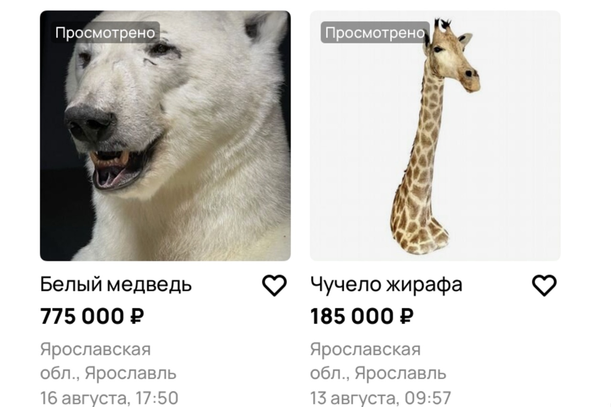The width and height of the screenshot is (611, 407).
Task: Click the bear listing location, Ярославская обл.
Action: [108, 361]
